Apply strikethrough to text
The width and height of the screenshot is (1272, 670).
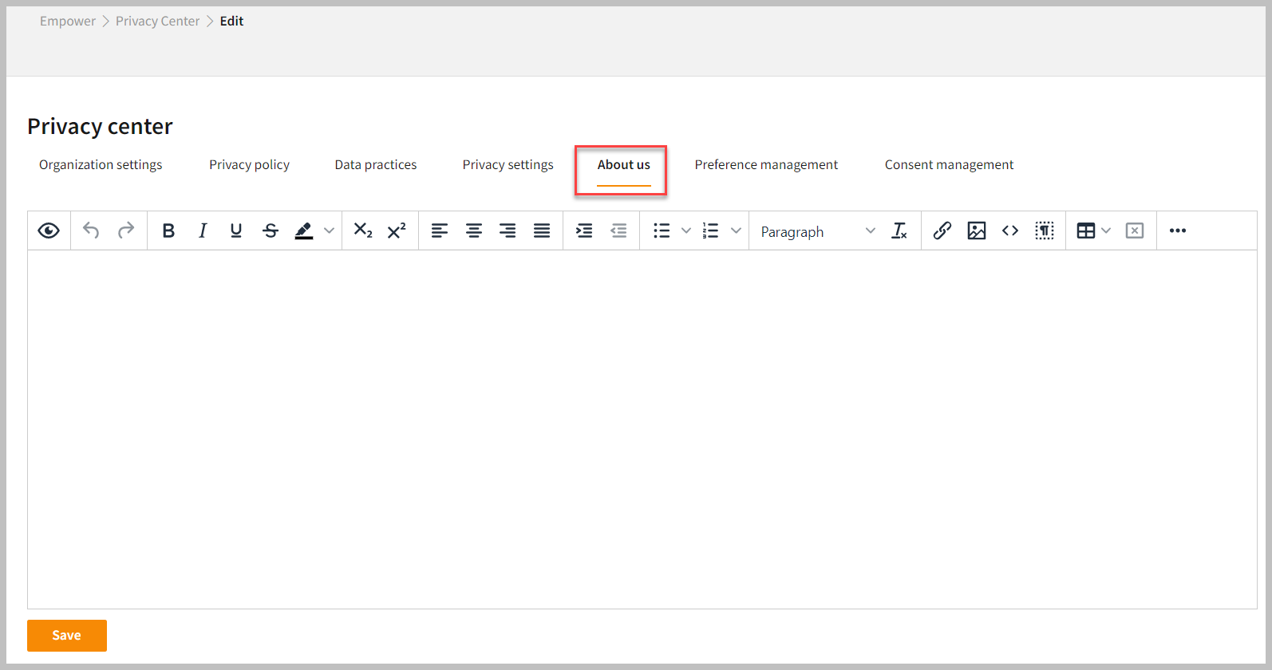click(x=271, y=231)
